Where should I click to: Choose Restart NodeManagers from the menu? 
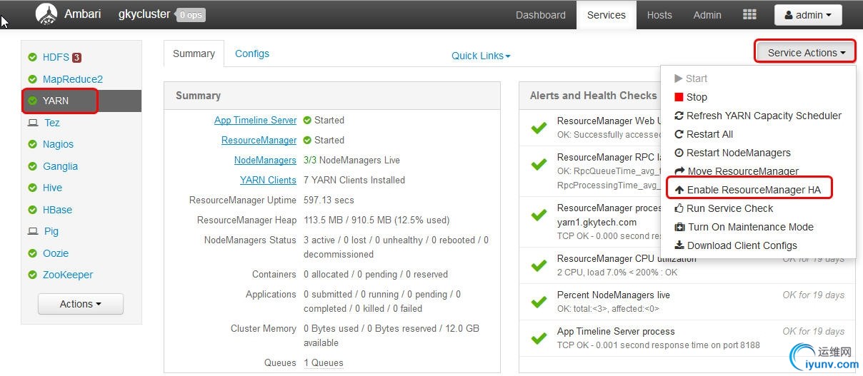coord(738,153)
